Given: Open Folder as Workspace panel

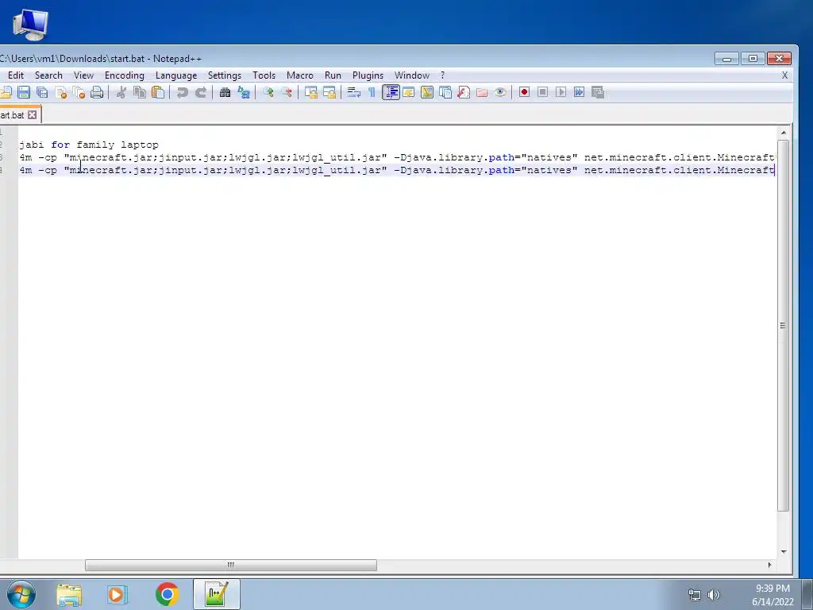Looking at the screenshot, I should tap(482, 92).
